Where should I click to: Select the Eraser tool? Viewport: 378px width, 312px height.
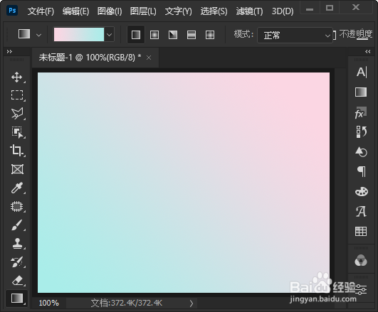click(17, 281)
